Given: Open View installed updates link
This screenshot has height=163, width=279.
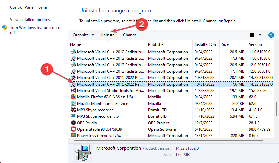Looking at the screenshot, I should (x=30, y=20).
